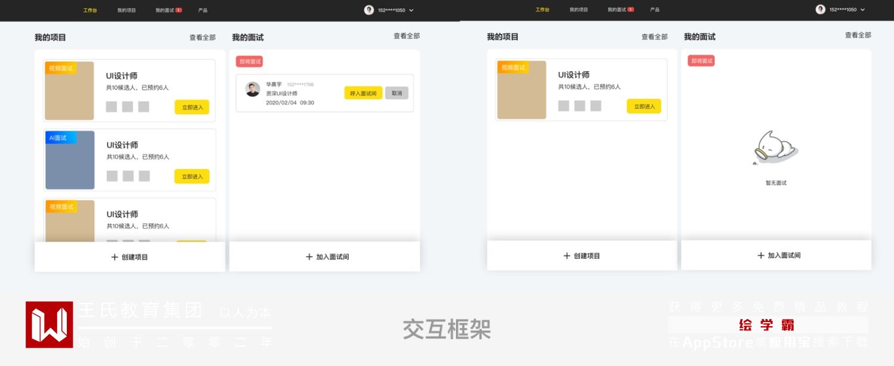Click 呼入面试间 button for 华晨宇
The height and width of the screenshot is (366, 894).
click(x=364, y=93)
